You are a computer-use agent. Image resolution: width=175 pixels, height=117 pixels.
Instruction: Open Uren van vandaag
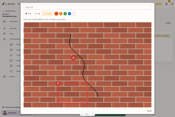pyautogui.click(x=11, y=107)
